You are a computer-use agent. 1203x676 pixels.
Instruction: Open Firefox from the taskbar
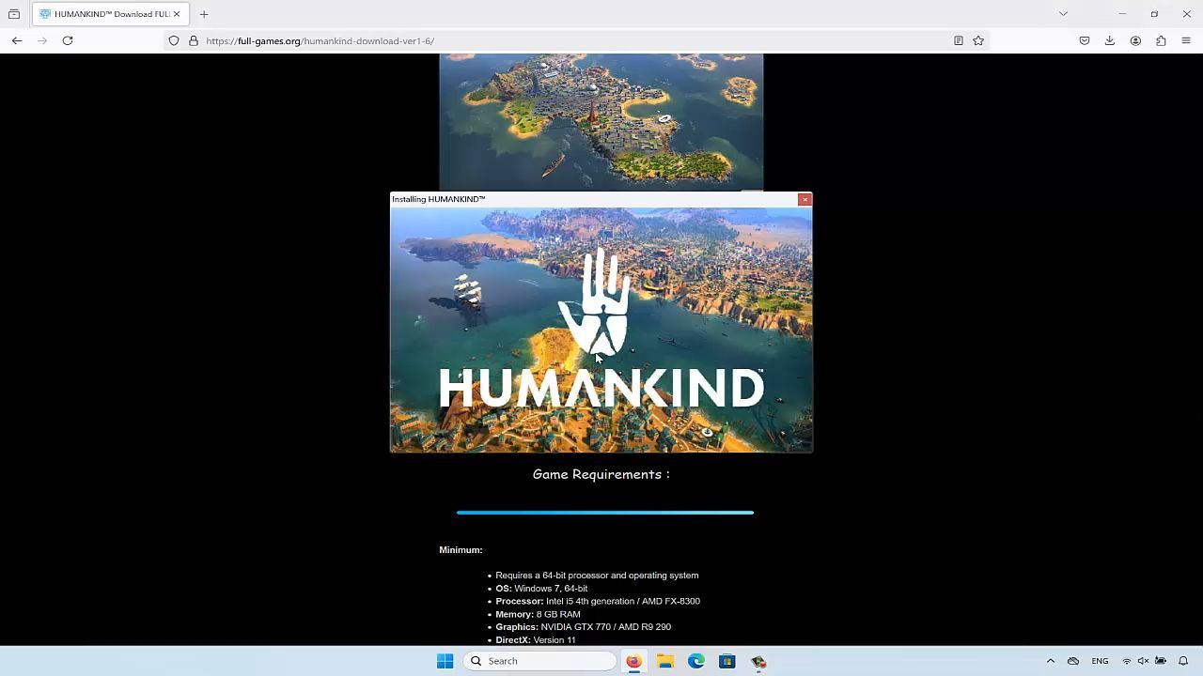click(x=633, y=661)
